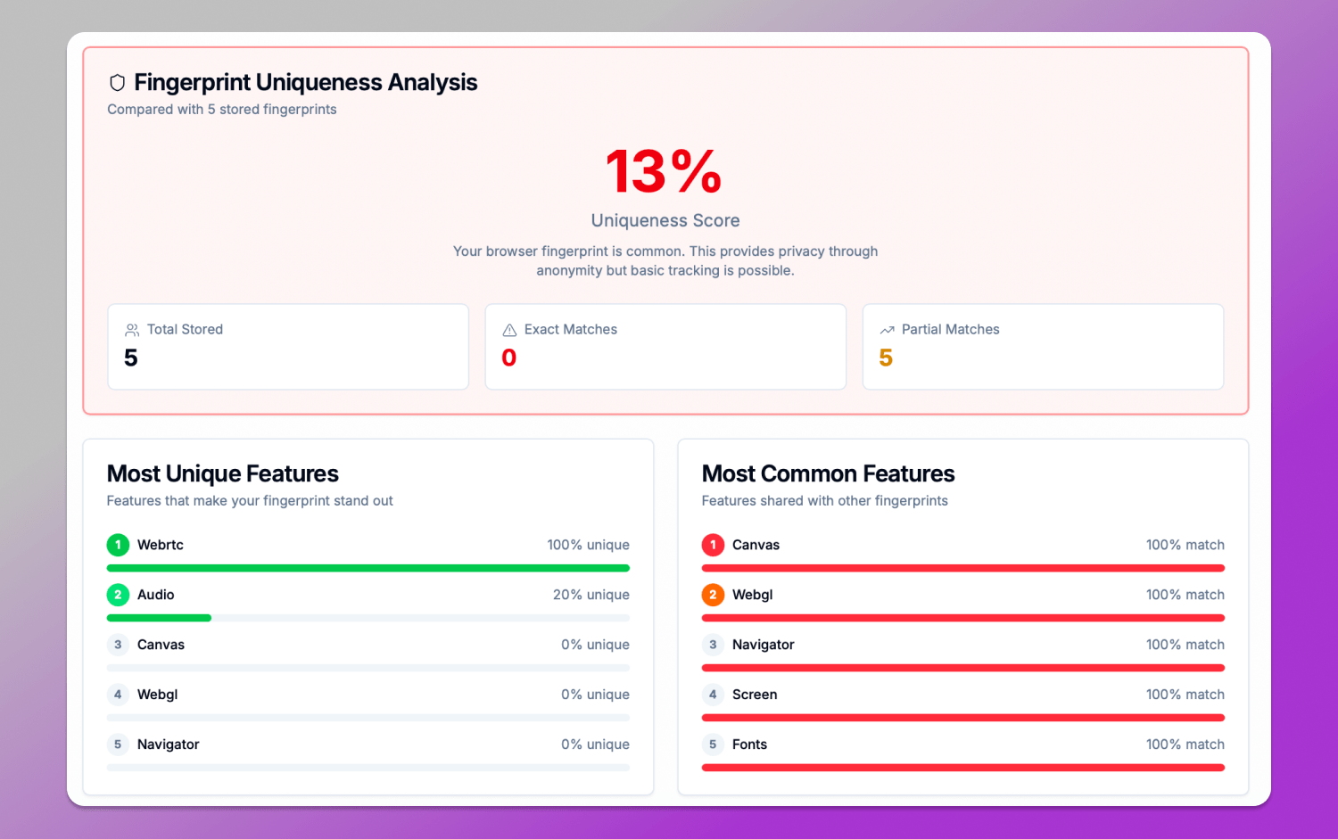Click the green rank 2 badge beside Audio

(x=118, y=595)
